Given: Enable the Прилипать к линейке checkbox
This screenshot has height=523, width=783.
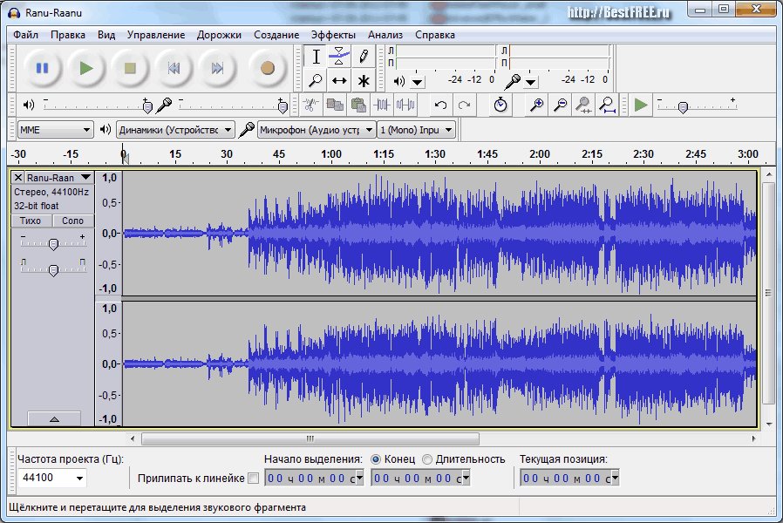Looking at the screenshot, I should point(253,478).
